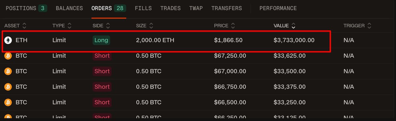Click the Short badge on the $67,250.00 order
This screenshot has width=396, height=121.
coord(102,56)
